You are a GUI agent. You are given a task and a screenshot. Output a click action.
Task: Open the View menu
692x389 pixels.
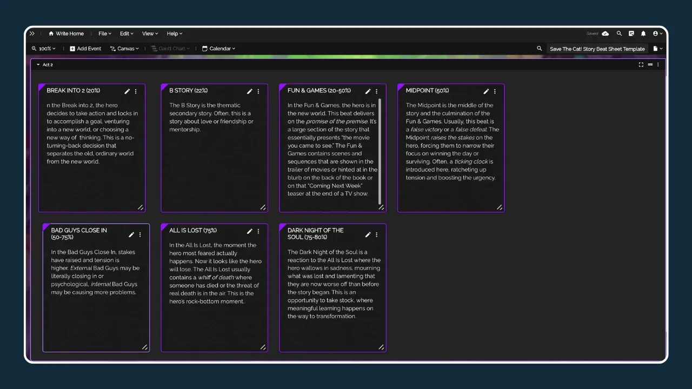point(150,33)
